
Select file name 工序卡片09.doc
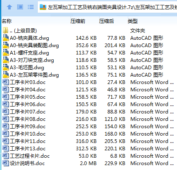point(28,127)
